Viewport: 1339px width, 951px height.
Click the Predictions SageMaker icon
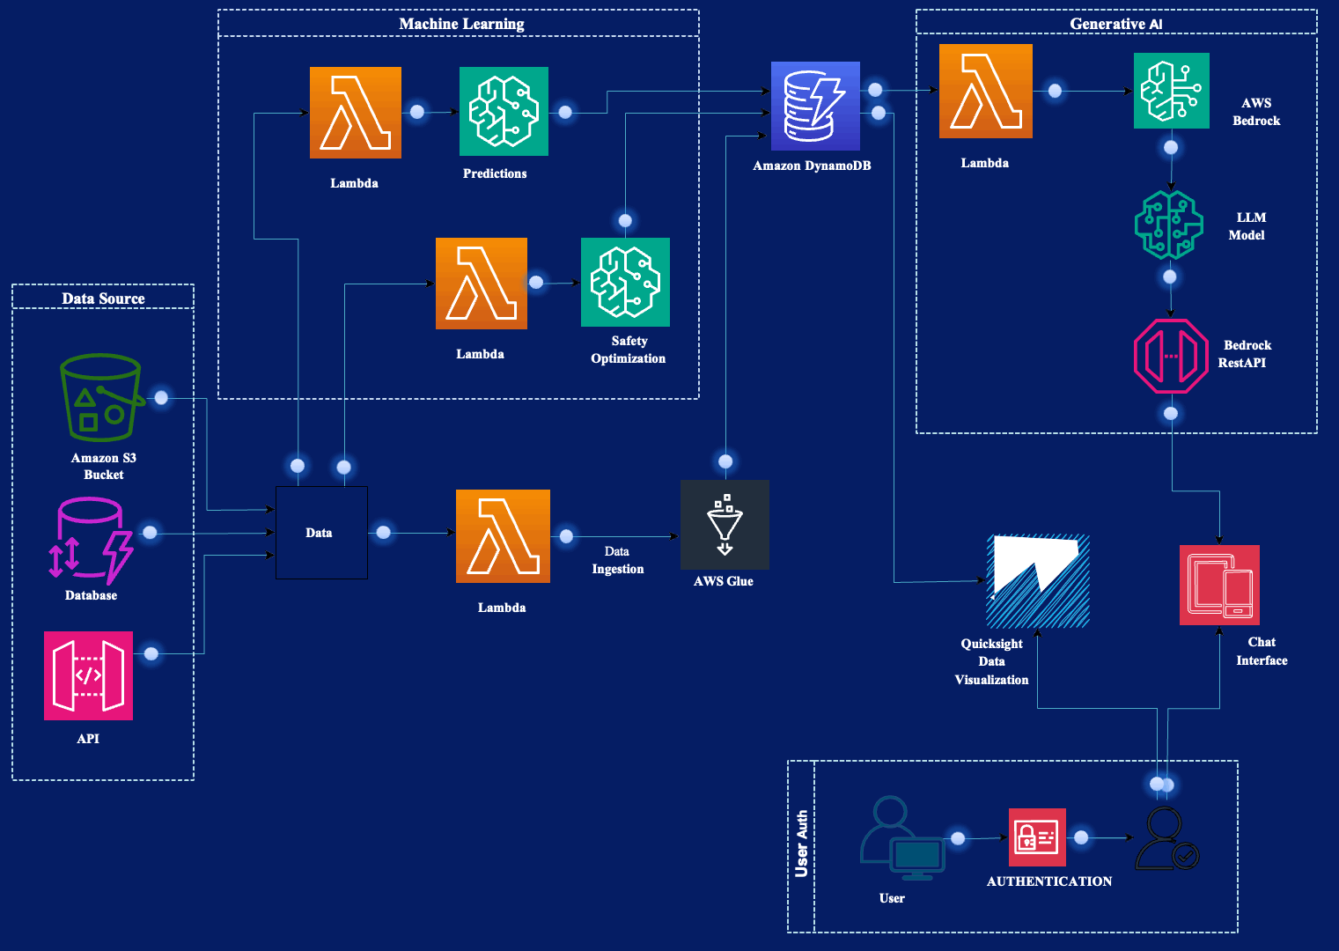(504, 111)
